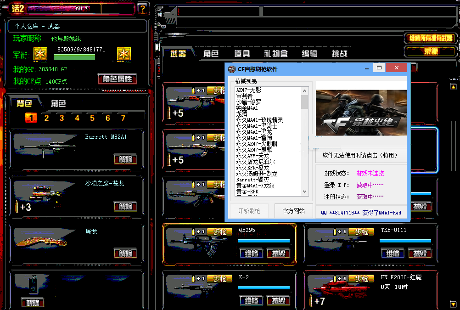Destroy the TKB-0111 with 摧毁
The height and width of the screenshot is (310, 460).
tap(420, 254)
